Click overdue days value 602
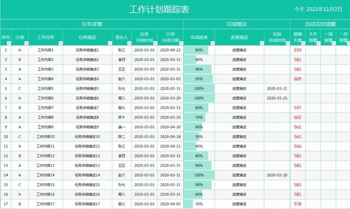350x209 pixels. (297, 117)
